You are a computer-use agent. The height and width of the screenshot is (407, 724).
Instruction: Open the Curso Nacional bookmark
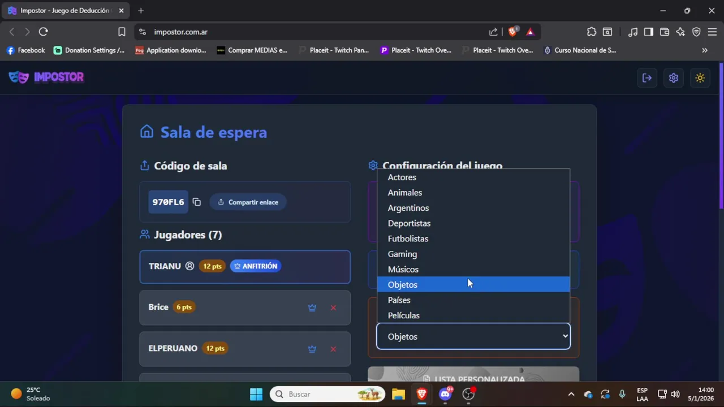[x=580, y=50]
